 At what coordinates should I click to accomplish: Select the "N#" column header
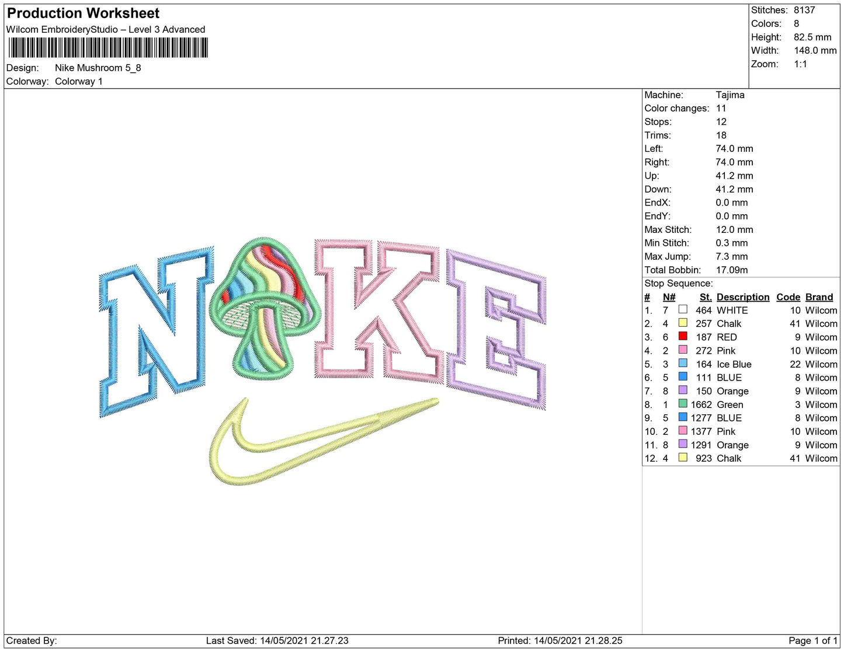tap(669, 297)
